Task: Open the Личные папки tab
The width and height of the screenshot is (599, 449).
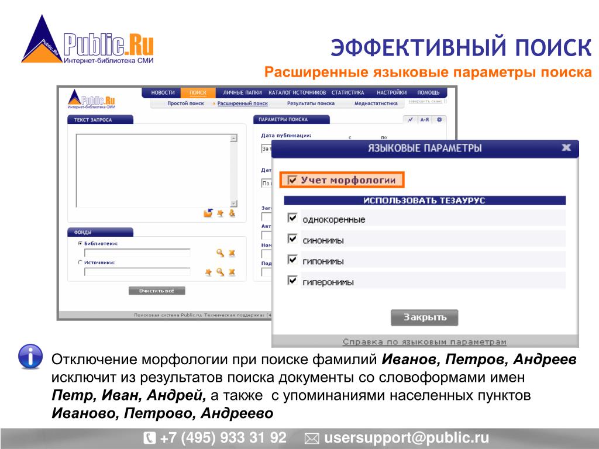Action: pyautogui.click(x=242, y=92)
